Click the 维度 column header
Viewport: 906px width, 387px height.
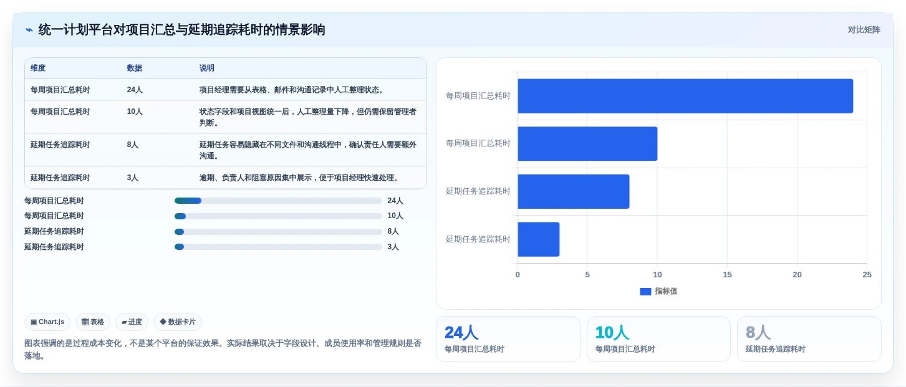38,69
